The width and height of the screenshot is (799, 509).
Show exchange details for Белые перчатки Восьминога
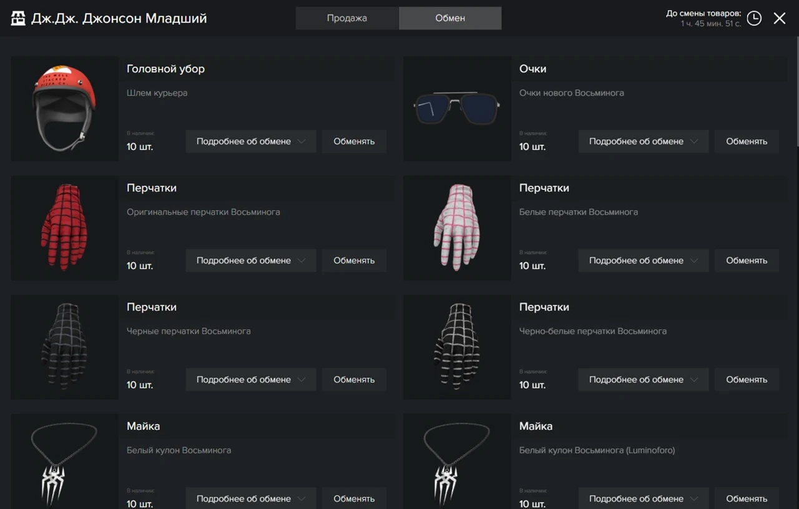tap(643, 260)
